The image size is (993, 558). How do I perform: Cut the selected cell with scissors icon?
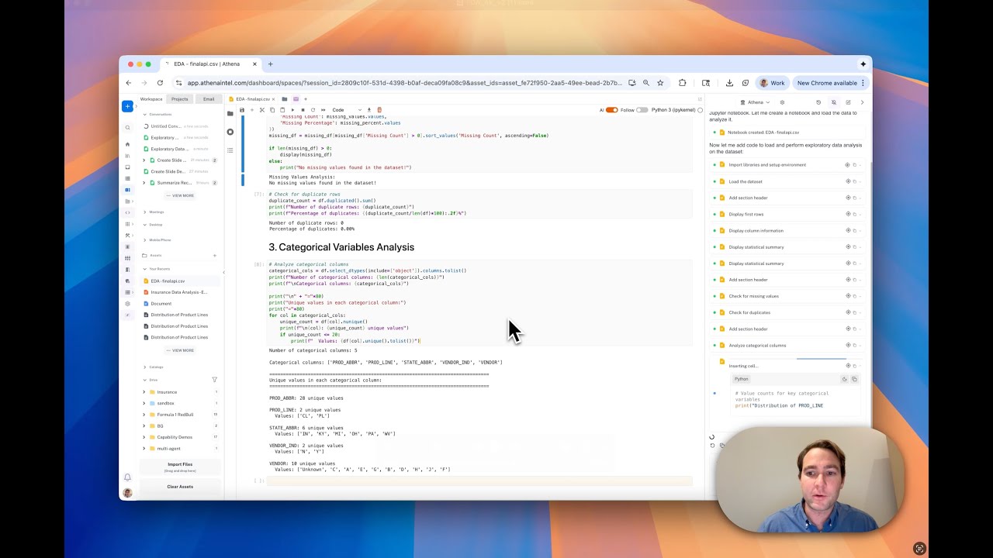(262, 110)
